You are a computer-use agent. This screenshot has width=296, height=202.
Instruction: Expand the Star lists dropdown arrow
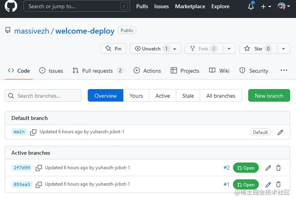[x=283, y=48]
